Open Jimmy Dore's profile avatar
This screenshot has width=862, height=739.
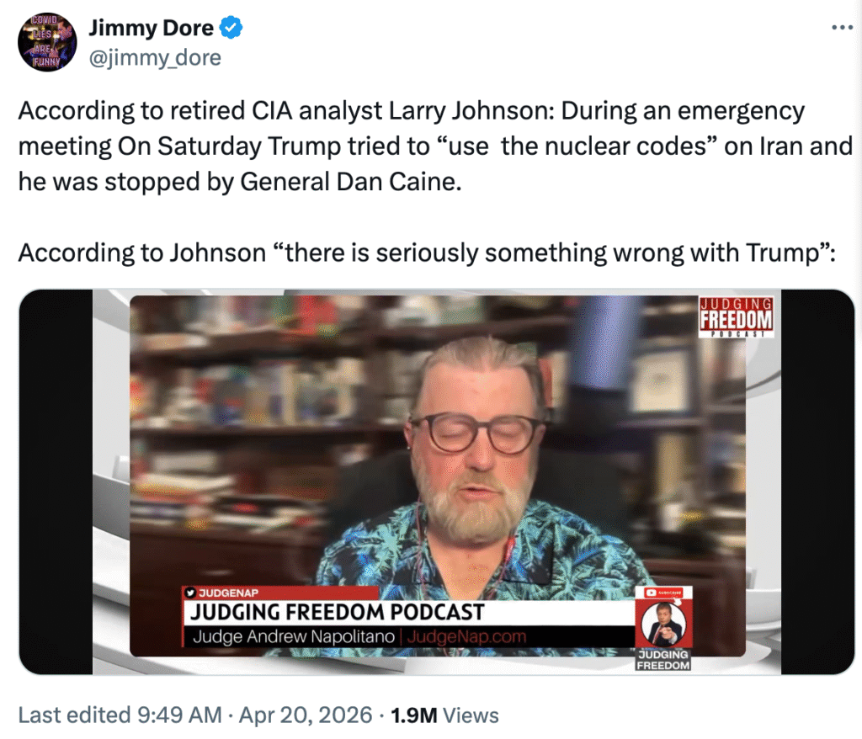click(47, 42)
